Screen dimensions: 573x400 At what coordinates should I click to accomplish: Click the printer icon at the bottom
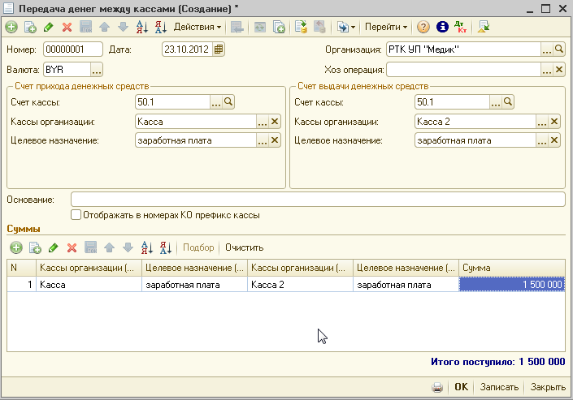(437, 387)
